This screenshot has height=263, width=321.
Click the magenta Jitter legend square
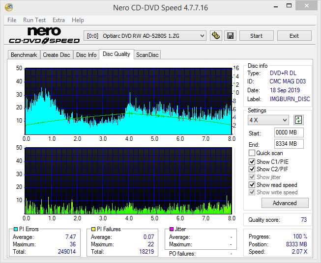(x=172, y=229)
